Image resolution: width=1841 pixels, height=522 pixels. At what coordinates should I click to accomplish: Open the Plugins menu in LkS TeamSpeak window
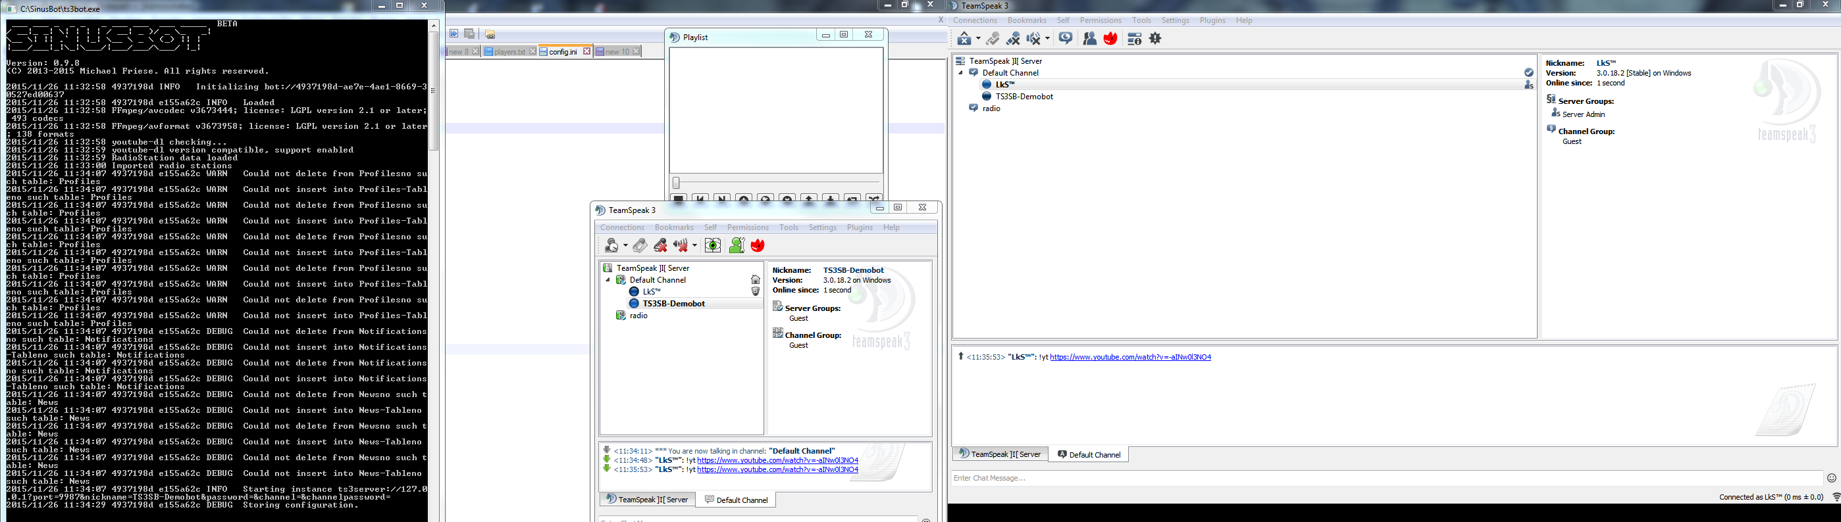click(1213, 20)
